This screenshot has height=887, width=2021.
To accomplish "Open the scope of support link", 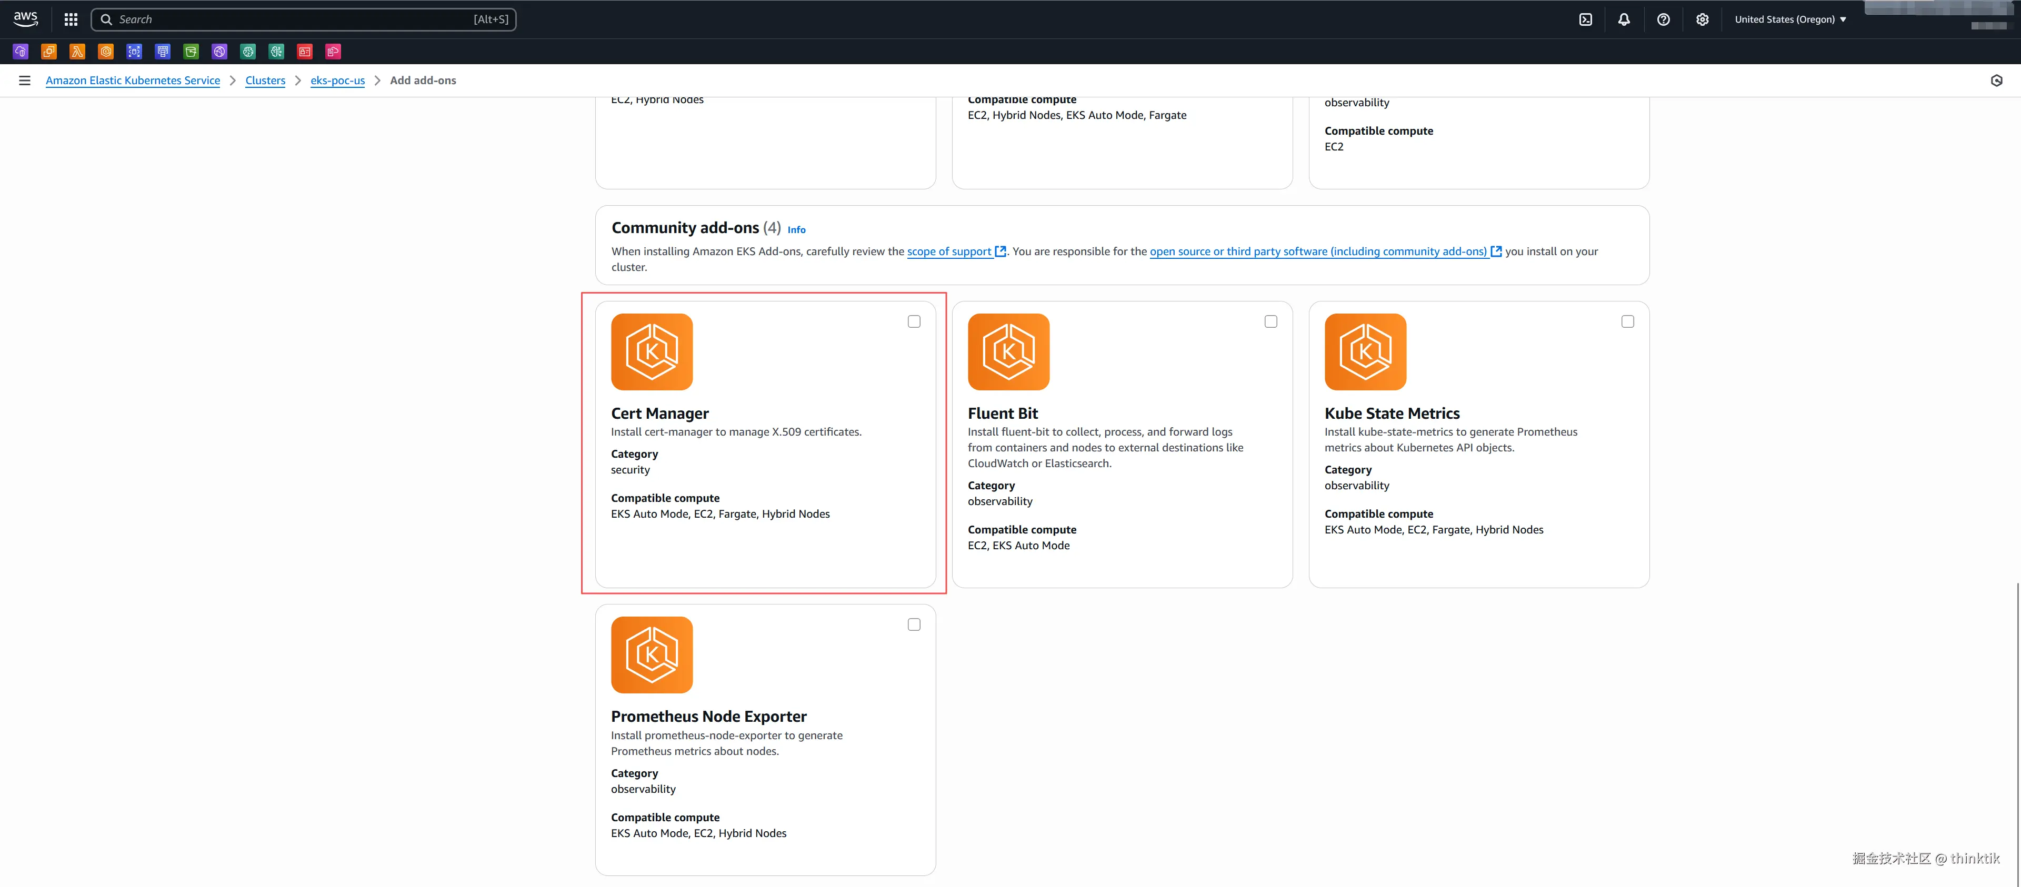I will 956,252.
